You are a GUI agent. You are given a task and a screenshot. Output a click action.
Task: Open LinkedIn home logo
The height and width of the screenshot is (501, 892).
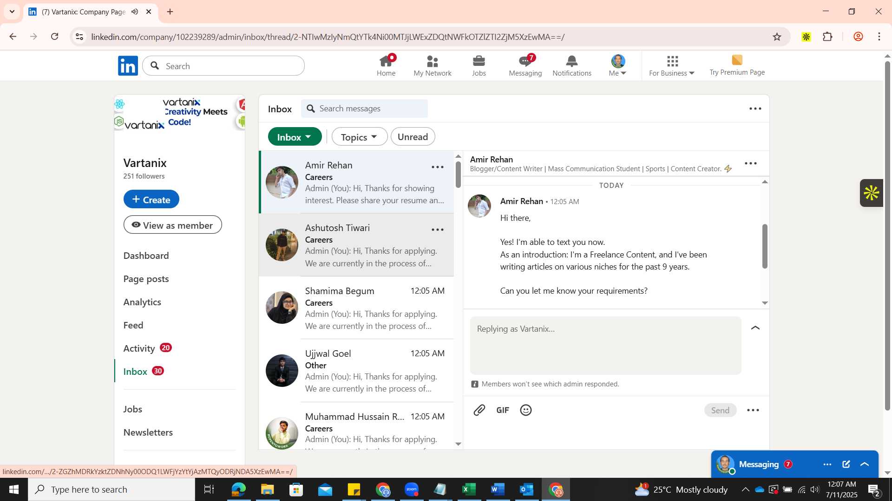point(128,66)
